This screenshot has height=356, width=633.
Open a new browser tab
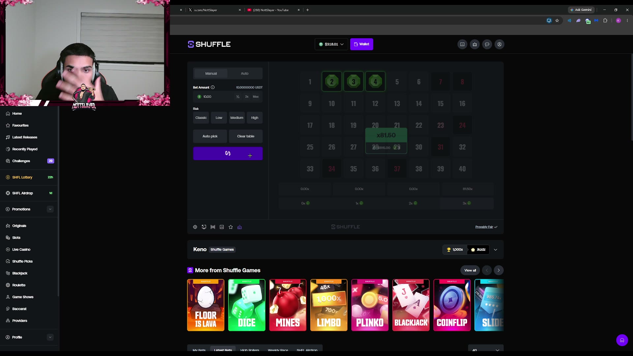(x=308, y=10)
